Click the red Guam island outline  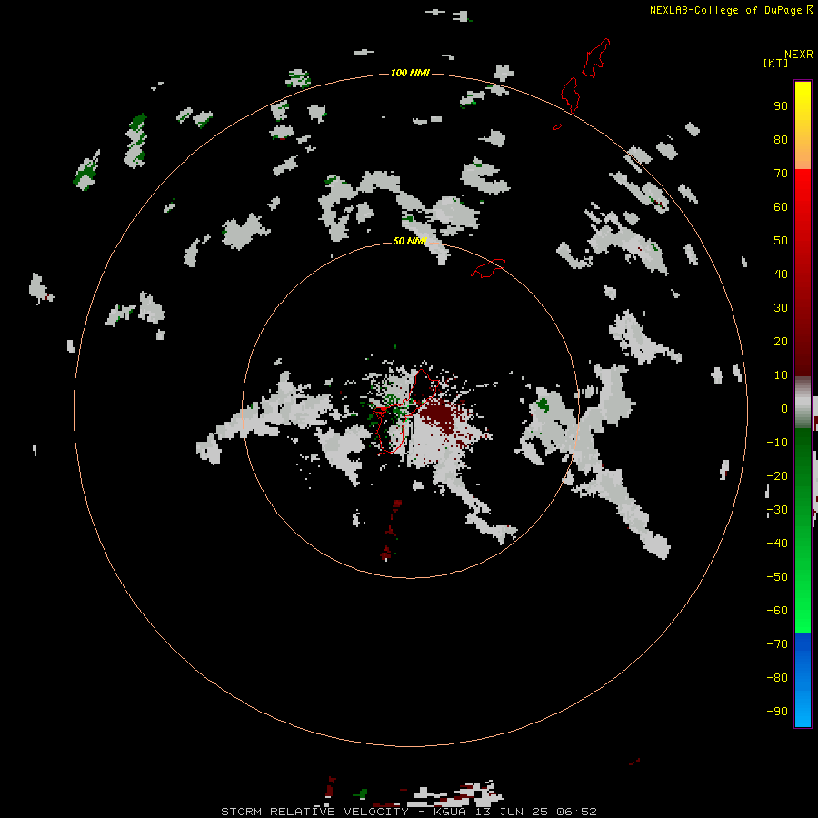tap(404, 412)
